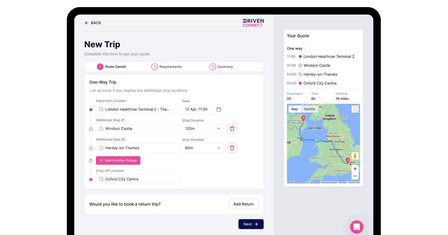Go back using the BACK arrow link
This screenshot has height=235, width=448.
(x=93, y=23)
